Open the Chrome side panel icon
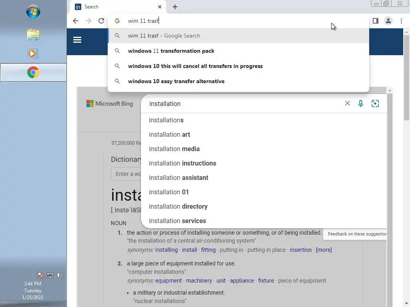This screenshot has height=307, width=410. point(376,21)
